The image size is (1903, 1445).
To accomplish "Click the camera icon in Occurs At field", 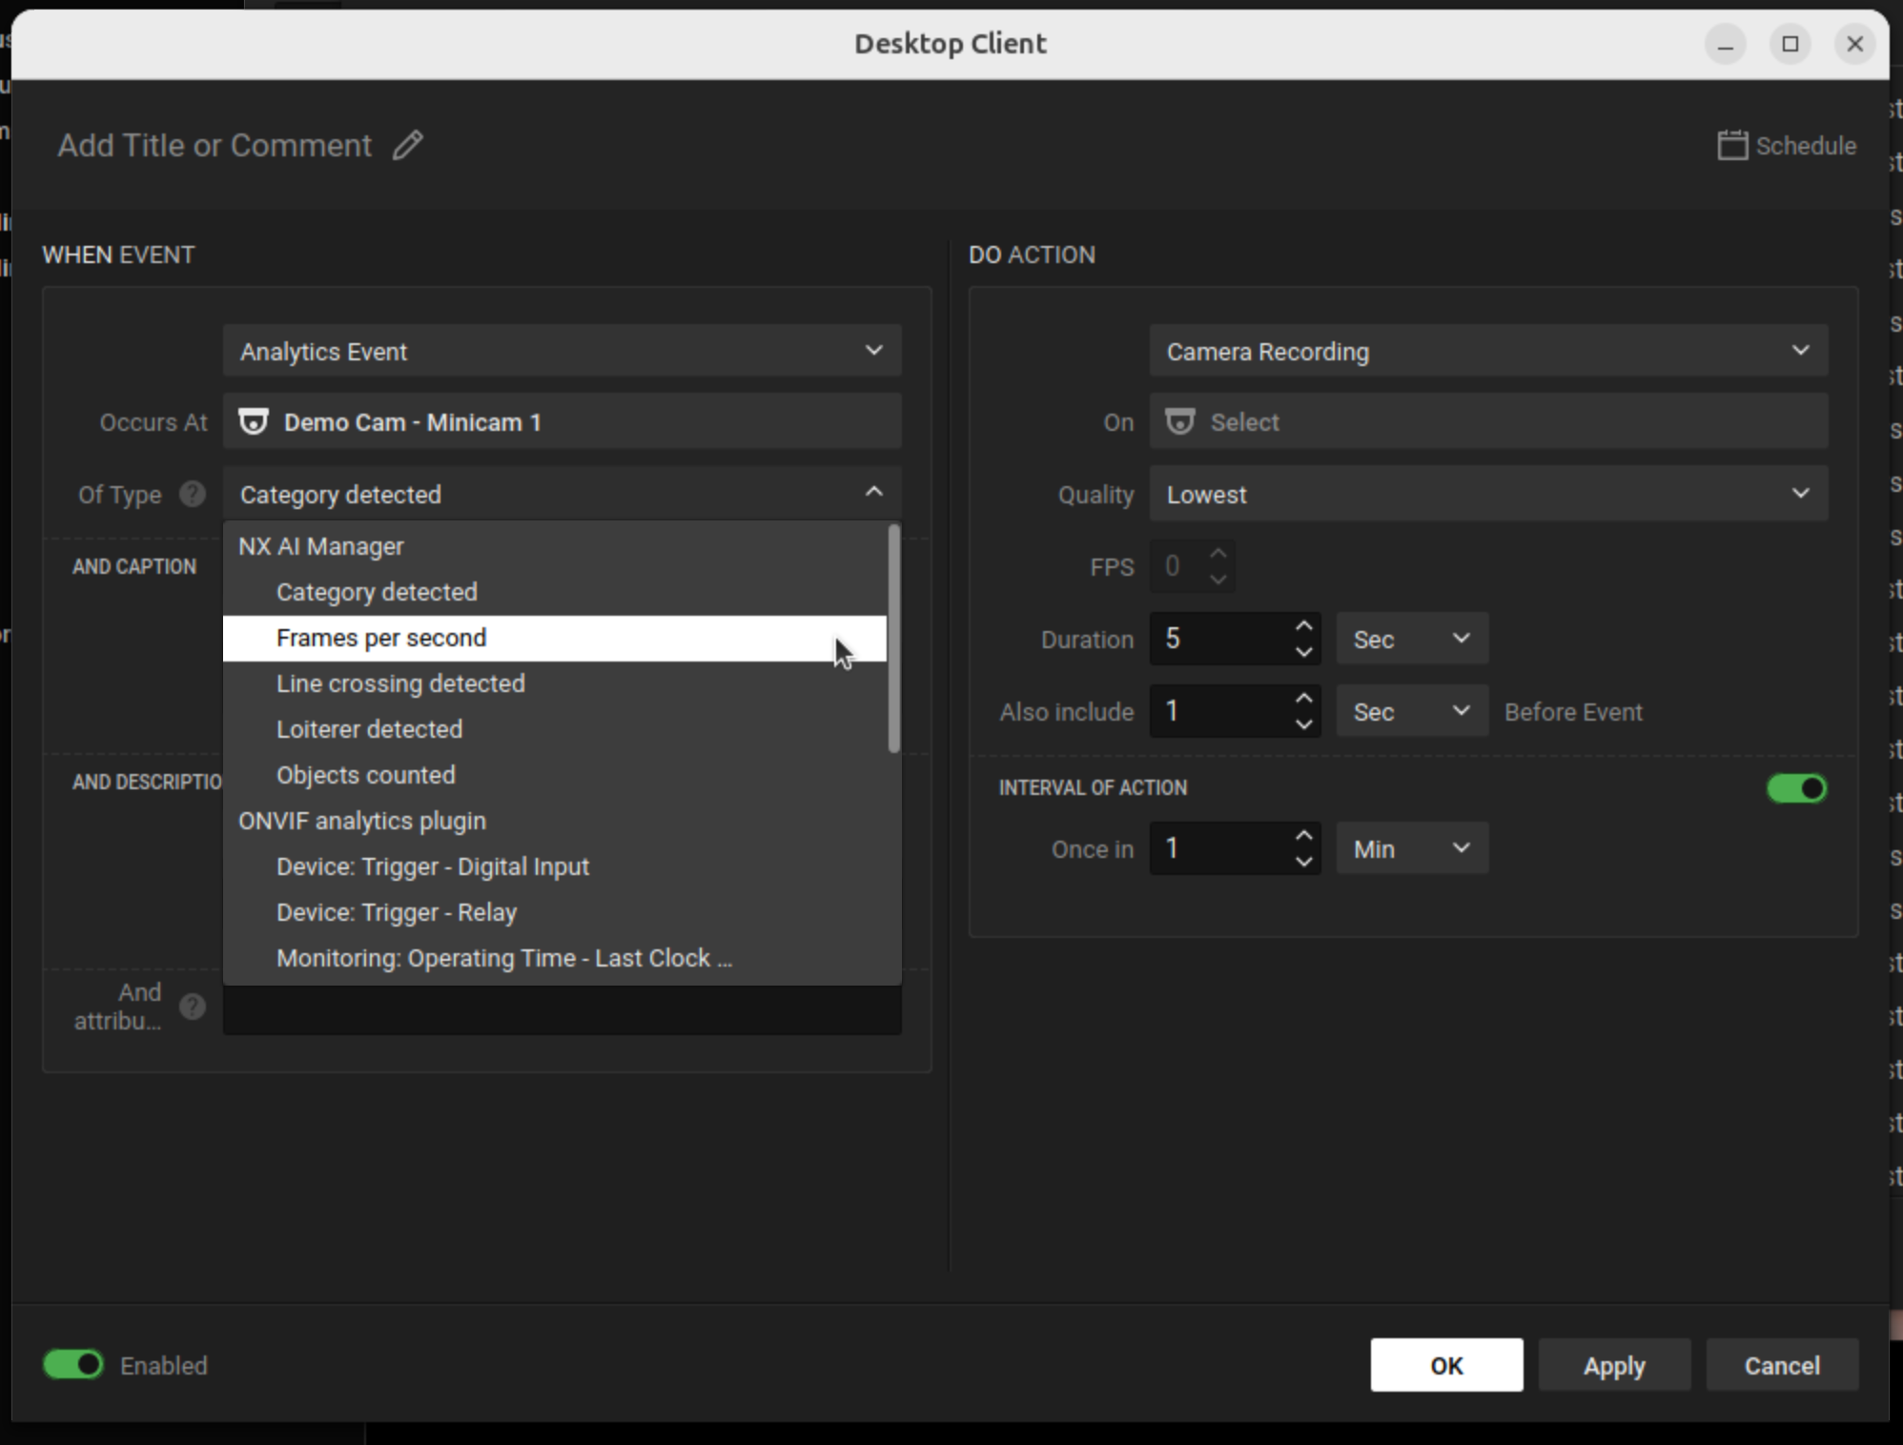I will [x=253, y=422].
